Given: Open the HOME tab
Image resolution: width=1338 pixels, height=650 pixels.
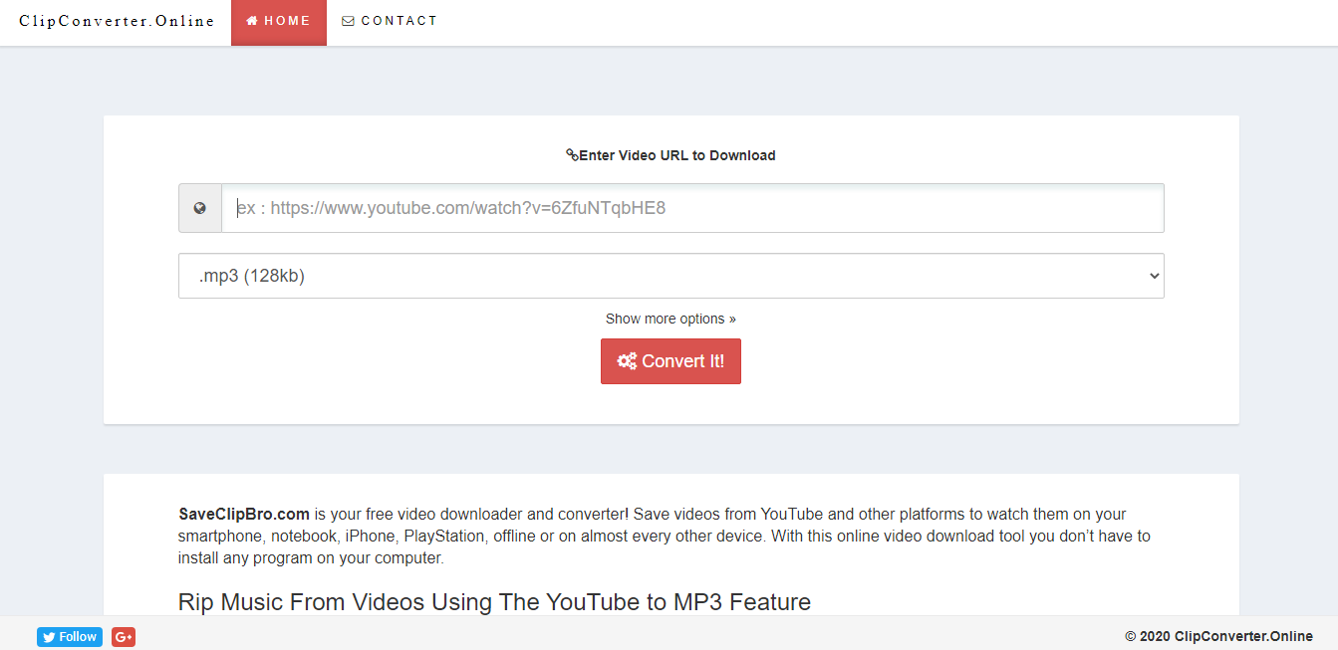Looking at the screenshot, I should 279,22.
